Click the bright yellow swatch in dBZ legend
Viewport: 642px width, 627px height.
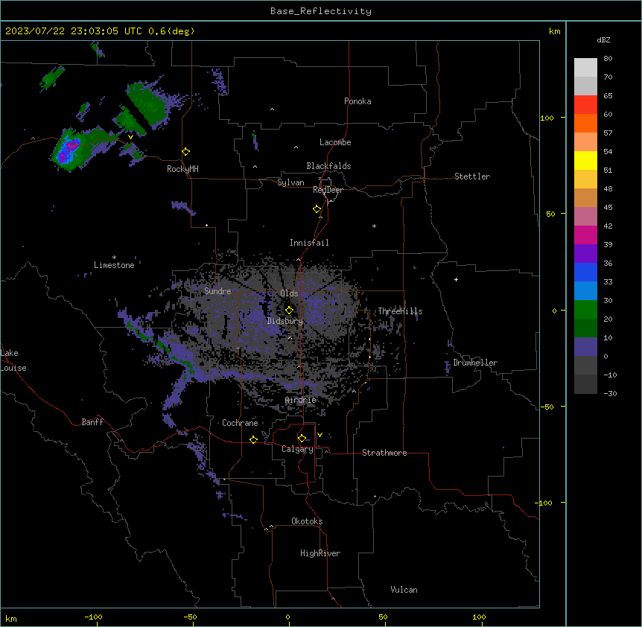pyautogui.click(x=585, y=160)
